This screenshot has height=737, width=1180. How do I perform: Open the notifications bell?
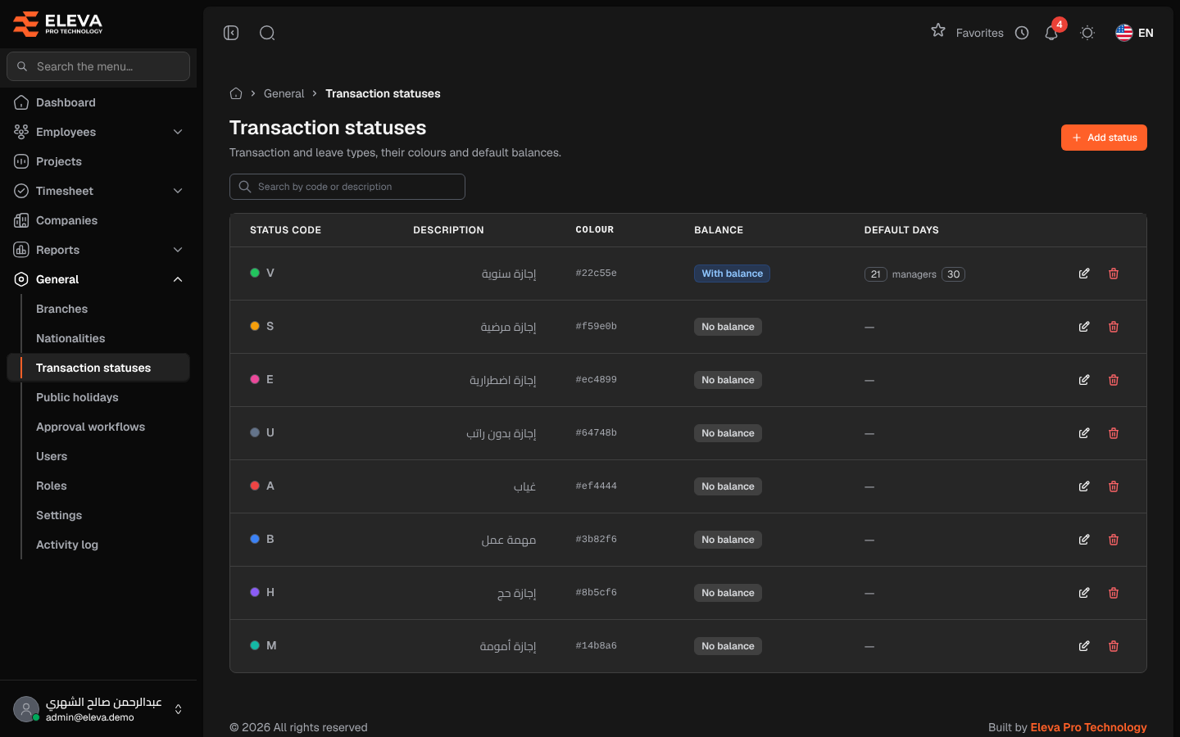(1051, 33)
